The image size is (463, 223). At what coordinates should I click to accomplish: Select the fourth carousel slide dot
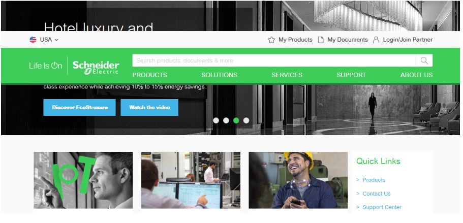246,120
